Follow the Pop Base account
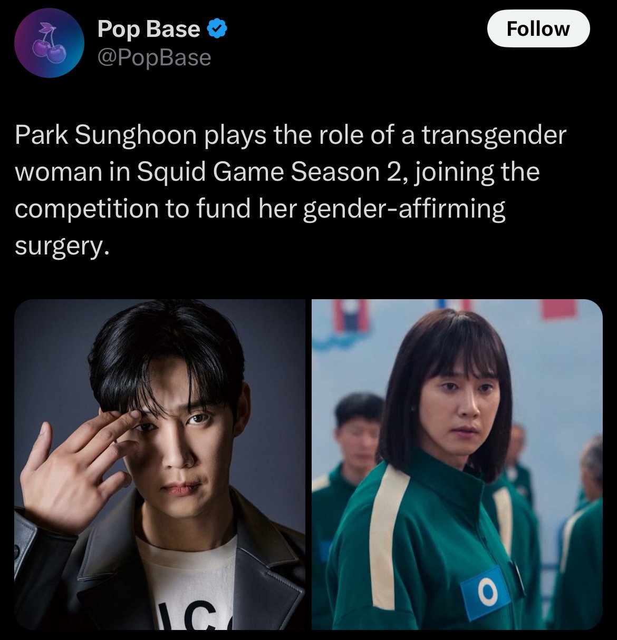 (538, 28)
